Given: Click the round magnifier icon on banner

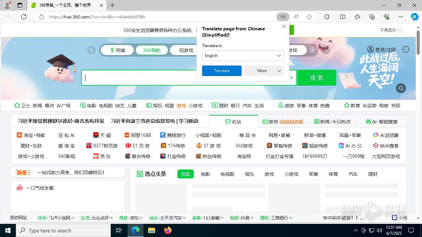Looking at the screenshot, I should click(401, 88).
